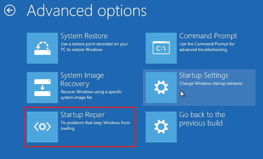Click "Fix problems that keep Windows" description
This screenshot has width=263, height=159.
pyautogui.click(x=95, y=123)
